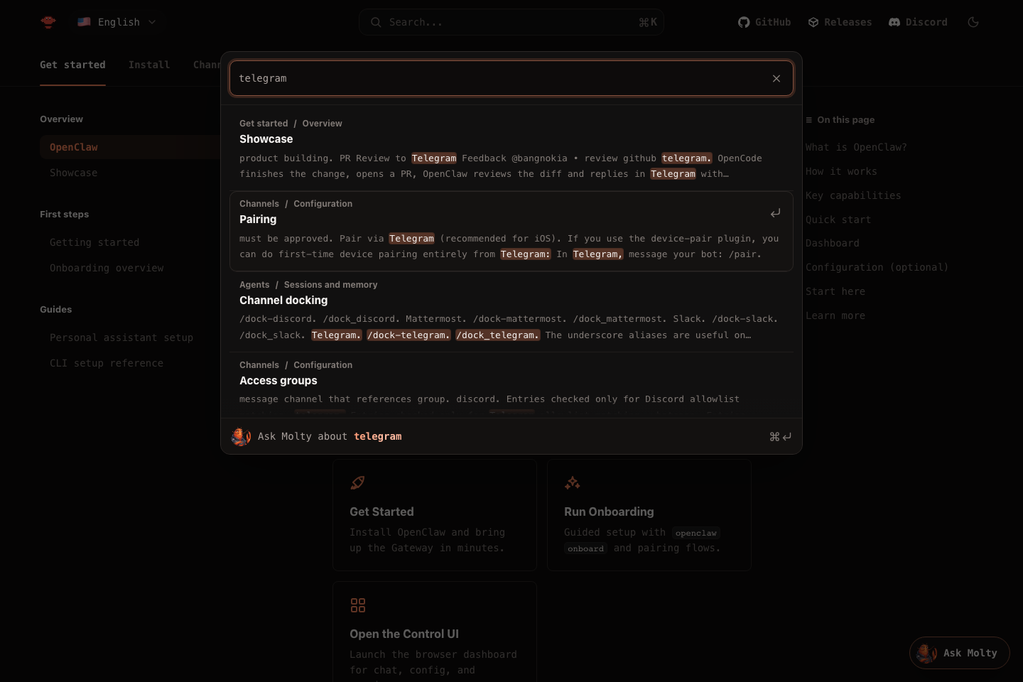Viewport: 1023px width, 682px height.
Task: Select Showcase in the sidebar
Action: [74, 173]
